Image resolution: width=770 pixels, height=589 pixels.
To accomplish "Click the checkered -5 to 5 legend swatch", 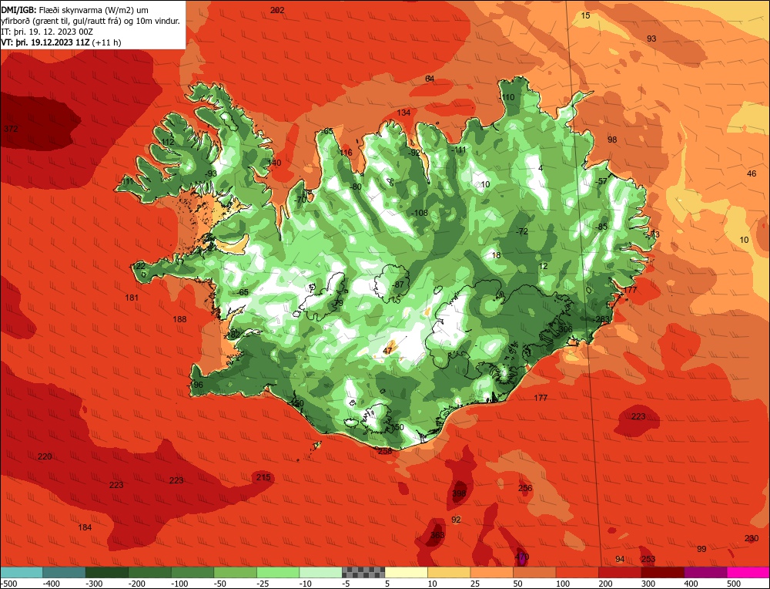I will [363, 572].
